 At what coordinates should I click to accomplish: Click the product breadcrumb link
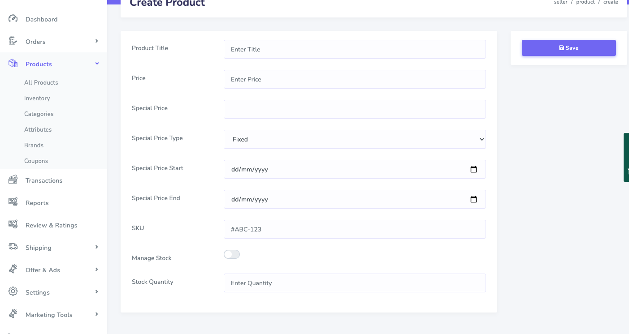pos(585,2)
